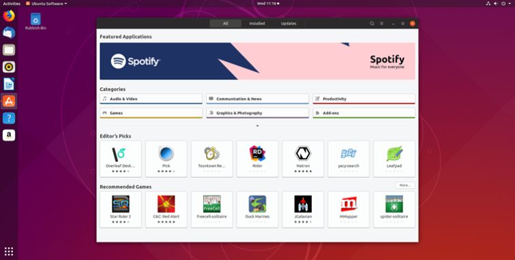Screen dimensions: 515x260
Task: Open the clock showing Wed 11:16
Action: tap(267, 3)
